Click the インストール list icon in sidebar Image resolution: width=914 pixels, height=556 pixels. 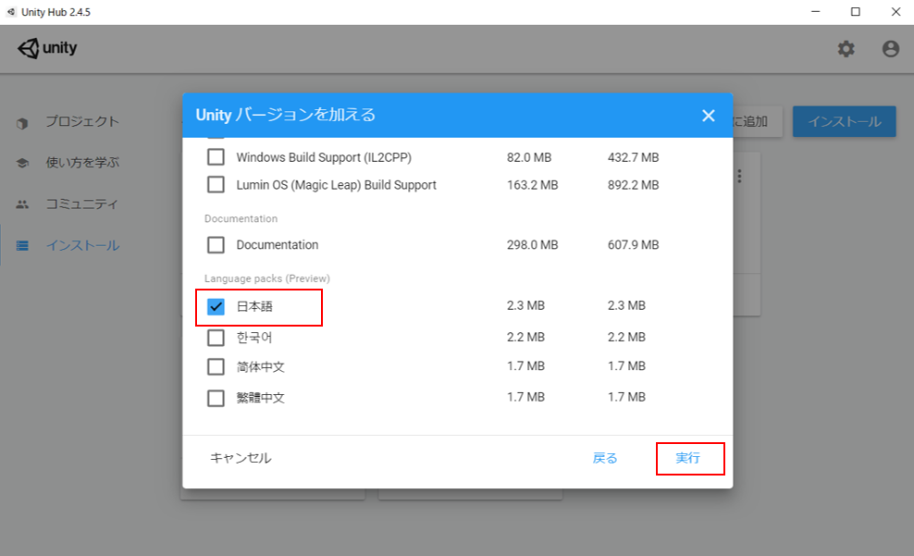coord(22,245)
